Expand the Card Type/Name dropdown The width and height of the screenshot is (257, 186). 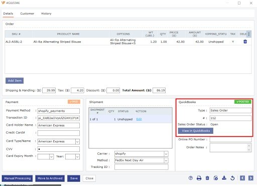[77, 142]
